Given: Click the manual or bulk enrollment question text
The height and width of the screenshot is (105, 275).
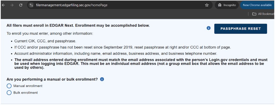Looking at the screenshot, I should pos(52,79).
